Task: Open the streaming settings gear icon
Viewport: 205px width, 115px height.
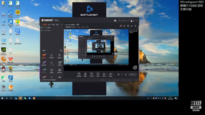Action: click(x=126, y=75)
